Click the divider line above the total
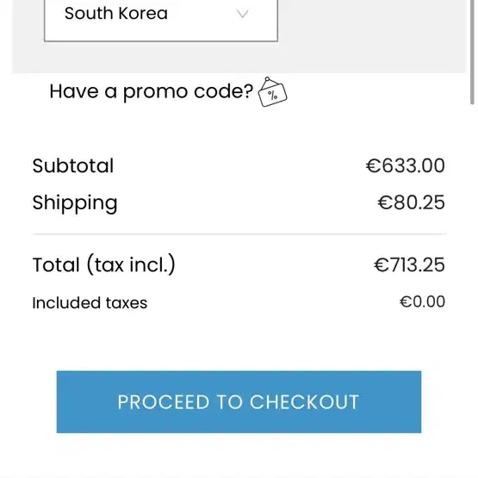Screen dimensions: 478x478 (x=239, y=234)
